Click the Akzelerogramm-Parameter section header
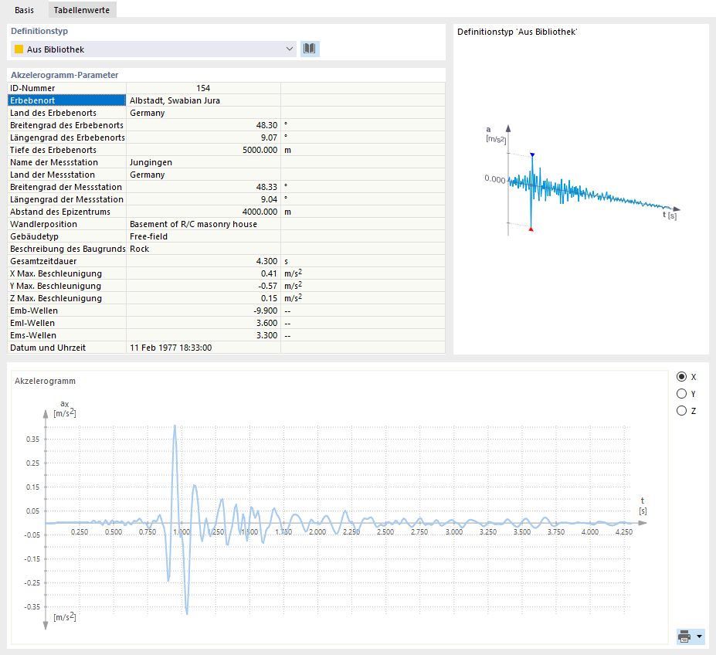This screenshot has height=655, width=716. coord(64,75)
